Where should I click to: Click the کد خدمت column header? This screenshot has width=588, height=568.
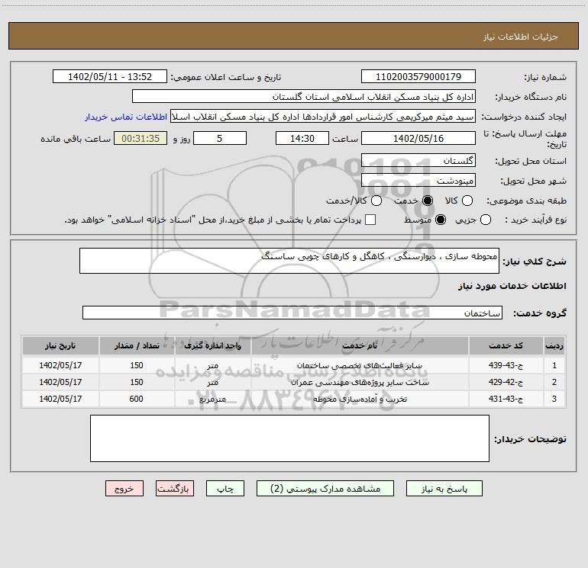(x=506, y=345)
